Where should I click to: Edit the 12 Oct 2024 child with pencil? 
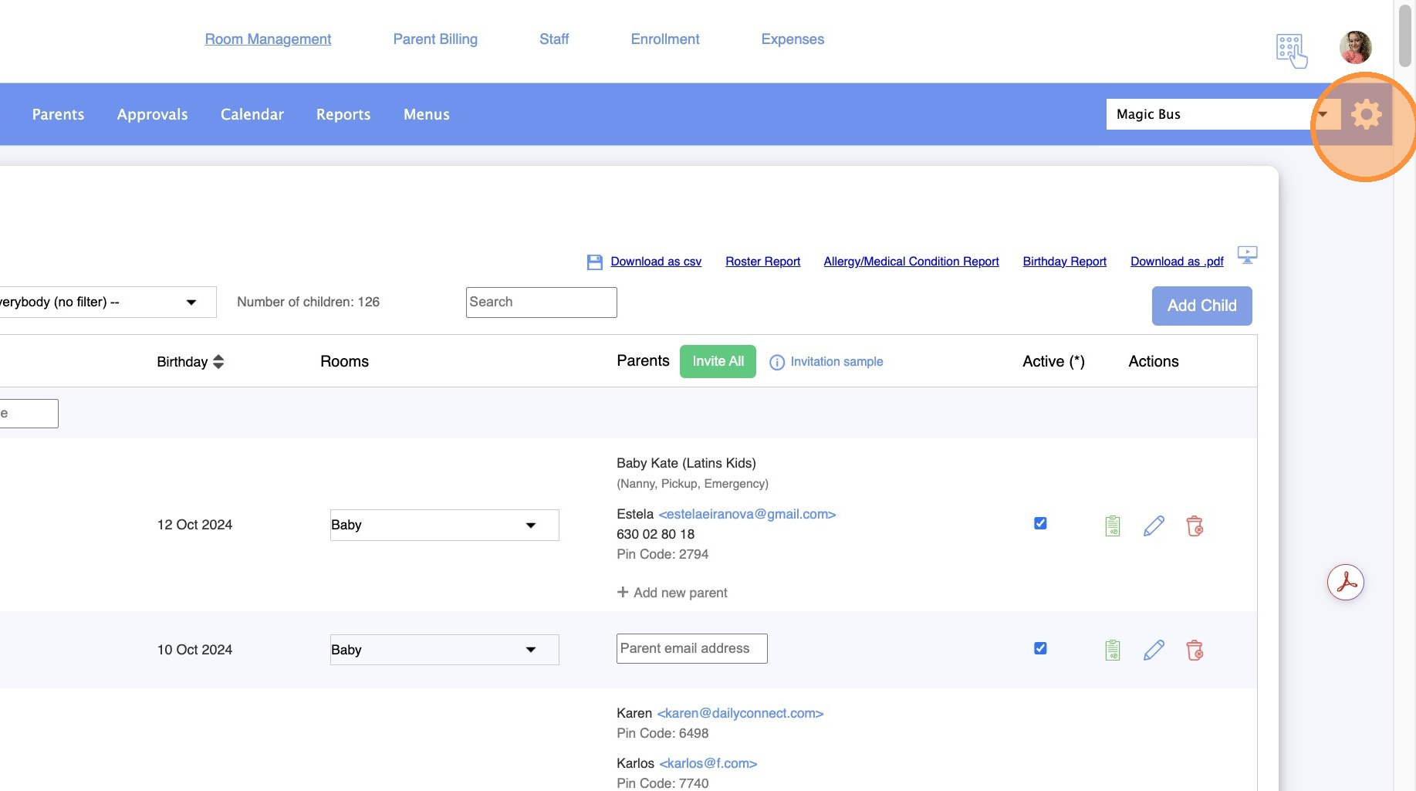1154,526
